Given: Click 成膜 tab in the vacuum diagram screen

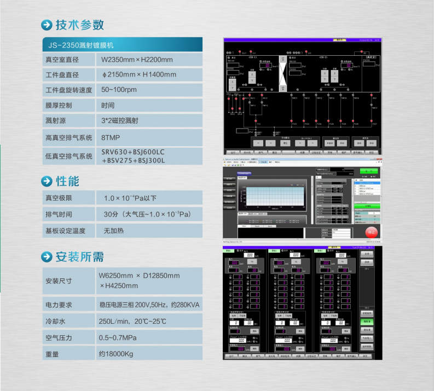Looking at the screenshot, I should click(303, 153).
